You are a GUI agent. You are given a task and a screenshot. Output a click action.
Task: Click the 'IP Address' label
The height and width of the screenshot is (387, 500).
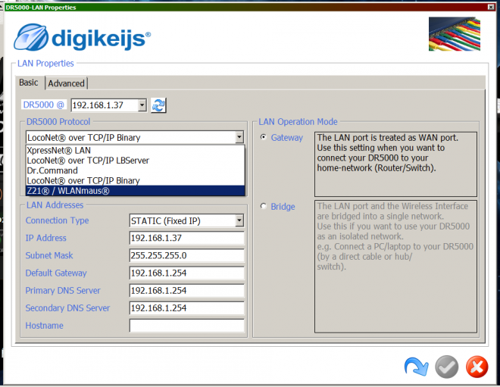(x=46, y=238)
